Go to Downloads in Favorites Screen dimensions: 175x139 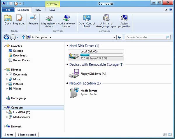point(20,55)
